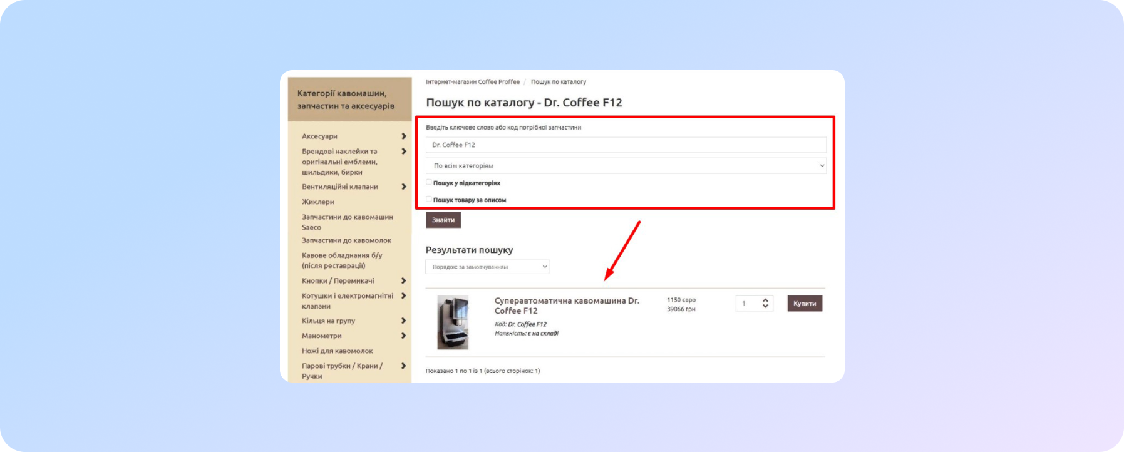The width and height of the screenshot is (1124, 452).
Task: Click Наявність: є на складі text
Action: click(x=527, y=334)
